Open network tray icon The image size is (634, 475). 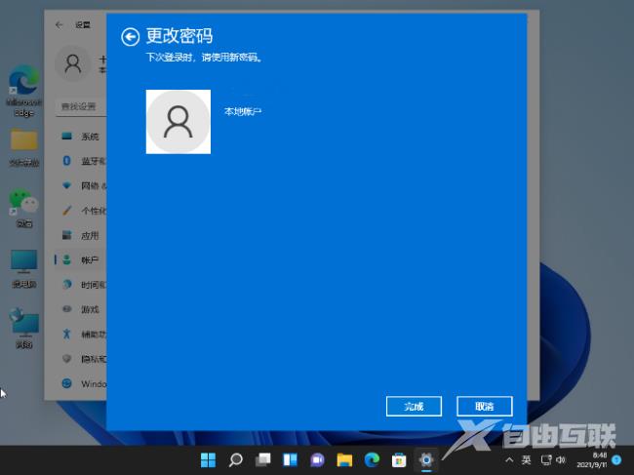click(x=546, y=460)
